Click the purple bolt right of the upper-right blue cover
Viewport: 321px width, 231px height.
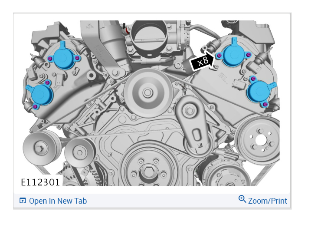[248, 55]
